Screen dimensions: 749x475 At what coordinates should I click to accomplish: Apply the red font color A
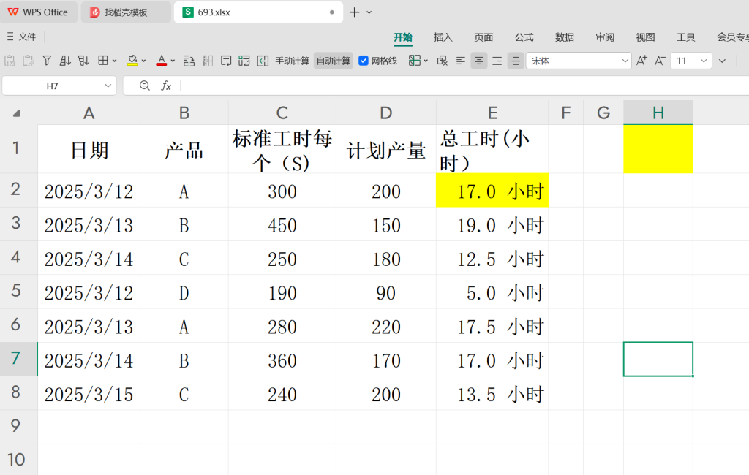pos(162,61)
